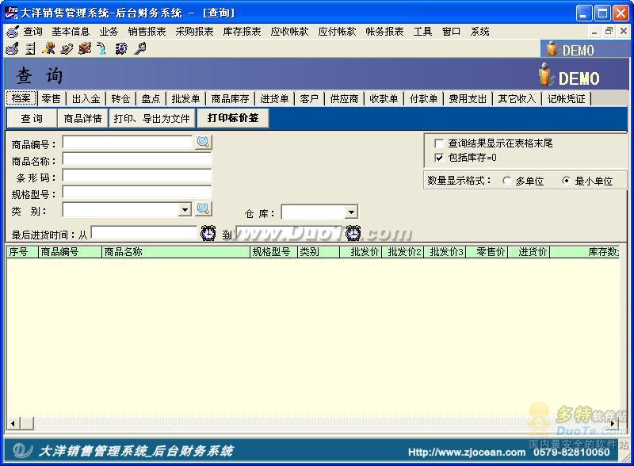Image resolution: width=634 pixels, height=466 pixels.
Task: Click the title bar application icon
Action: point(11,13)
